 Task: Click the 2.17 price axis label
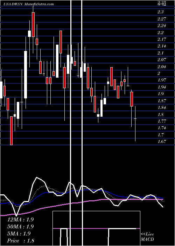pyautogui.click(x=162, y=39)
